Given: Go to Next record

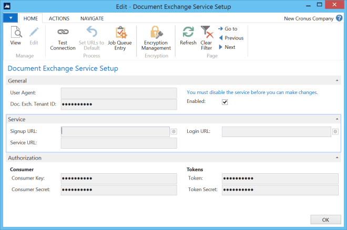Looking at the screenshot, I should coord(227,47).
